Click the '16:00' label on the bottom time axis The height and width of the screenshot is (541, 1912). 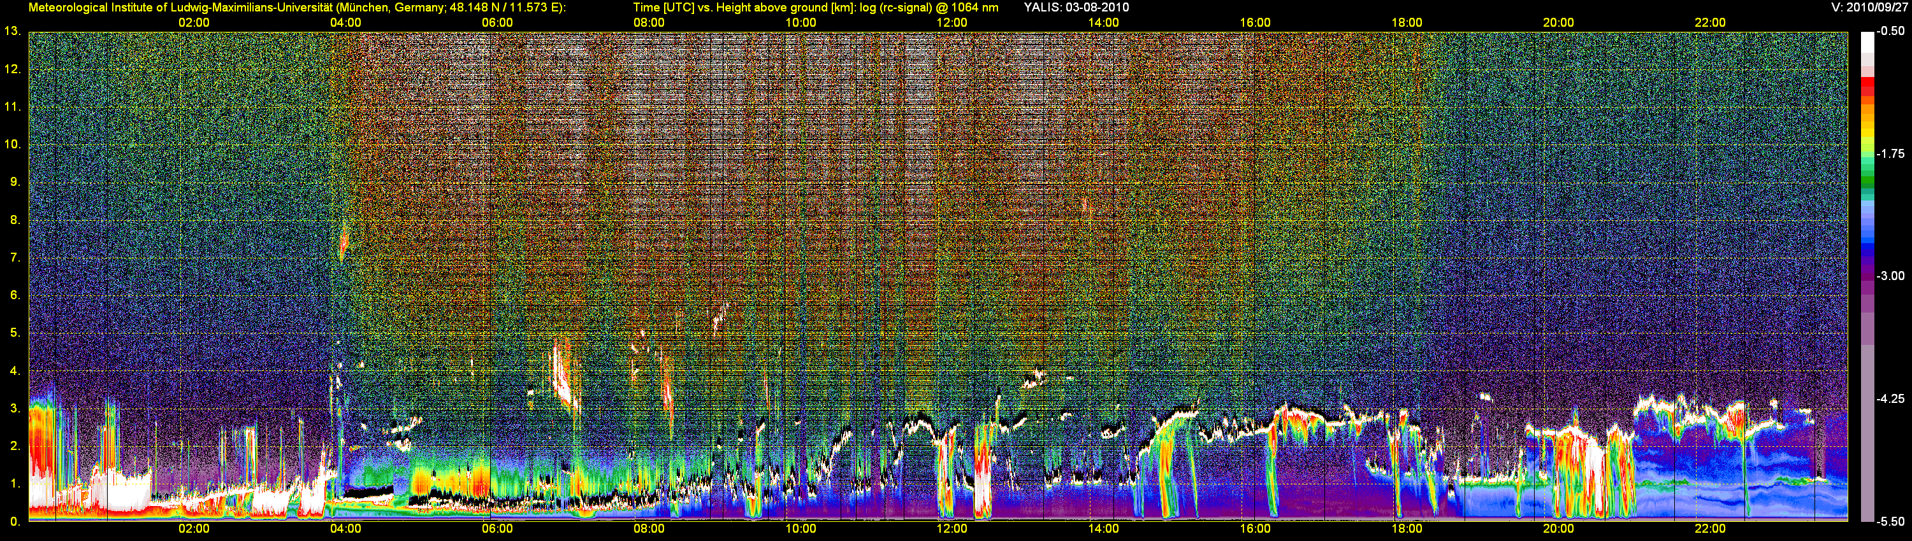(1255, 529)
